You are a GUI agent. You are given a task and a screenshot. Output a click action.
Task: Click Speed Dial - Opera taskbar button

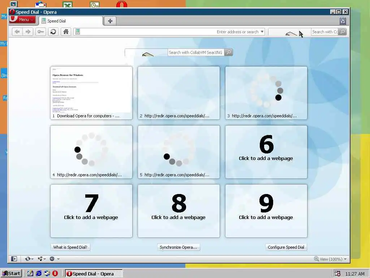pos(94,274)
